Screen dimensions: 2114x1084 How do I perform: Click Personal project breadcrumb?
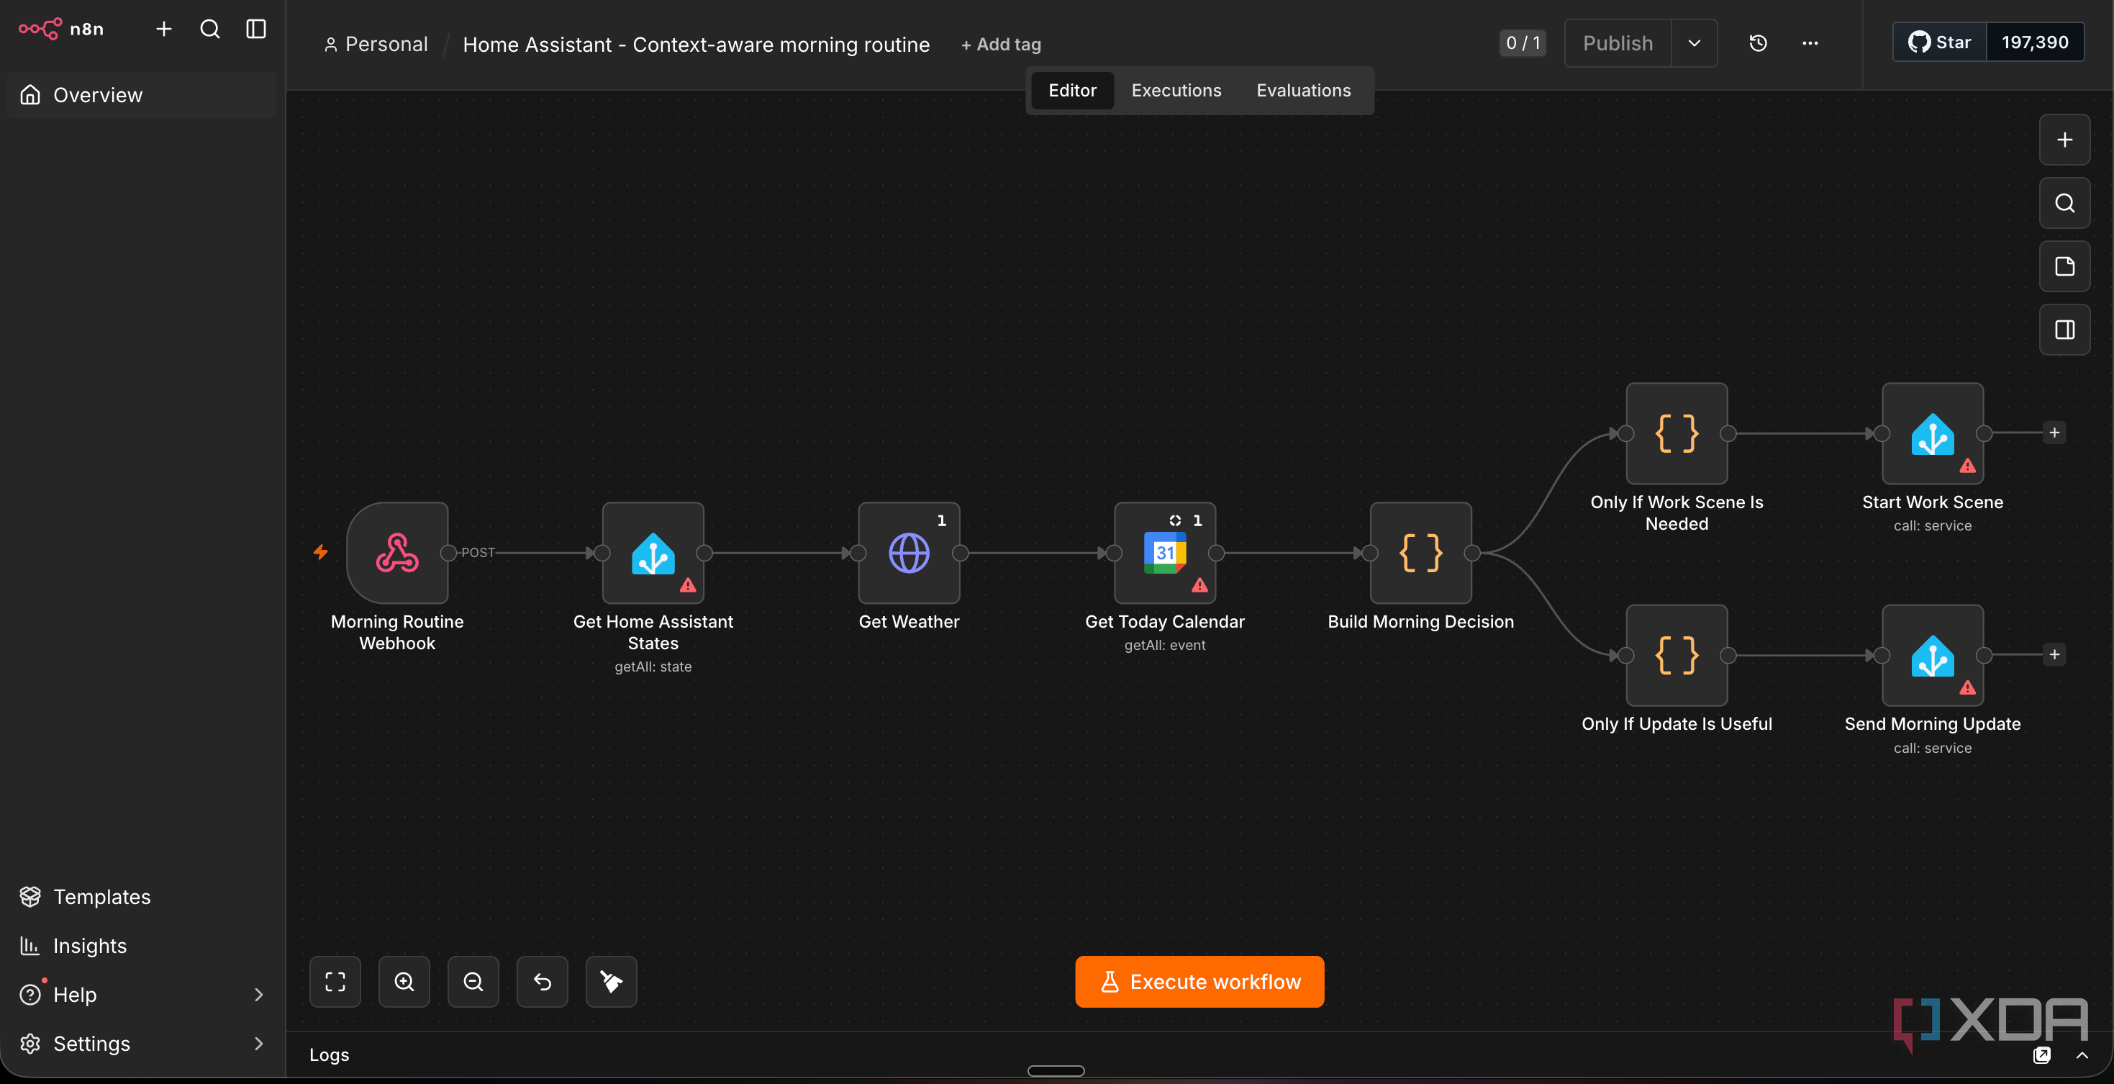pos(376,45)
